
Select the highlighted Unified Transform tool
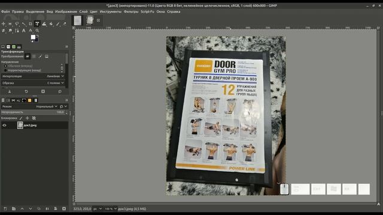pyautogui.click(x=37, y=24)
